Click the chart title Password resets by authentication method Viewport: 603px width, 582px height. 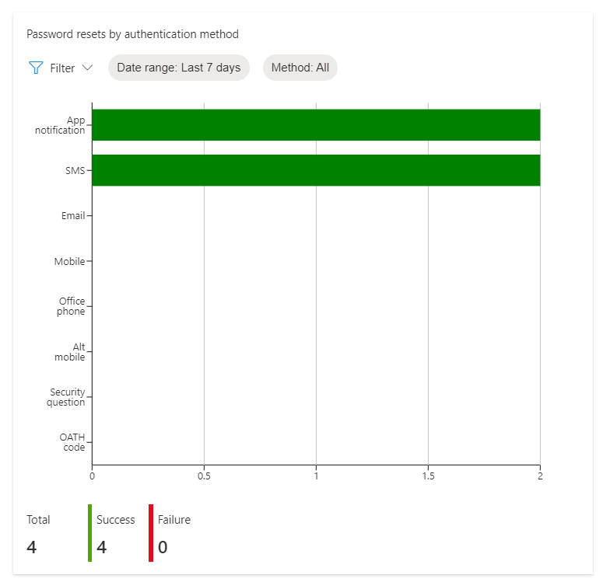coord(133,34)
